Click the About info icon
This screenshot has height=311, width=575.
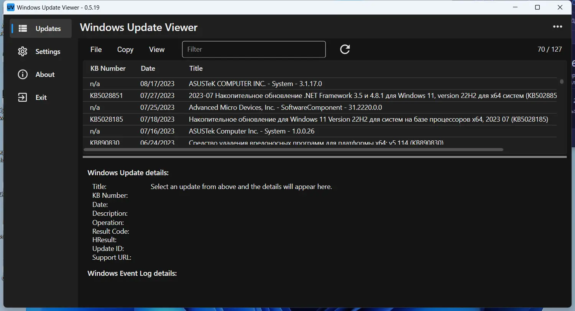pyautogui.click(x=23, y=74)
